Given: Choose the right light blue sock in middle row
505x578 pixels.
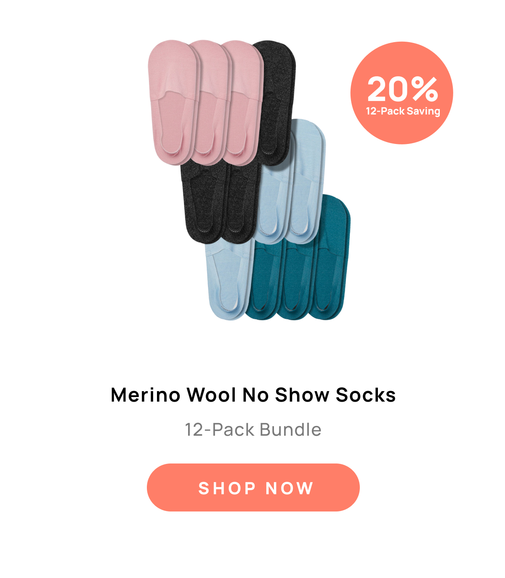Looking at the screenshot, I should [306, 181].
